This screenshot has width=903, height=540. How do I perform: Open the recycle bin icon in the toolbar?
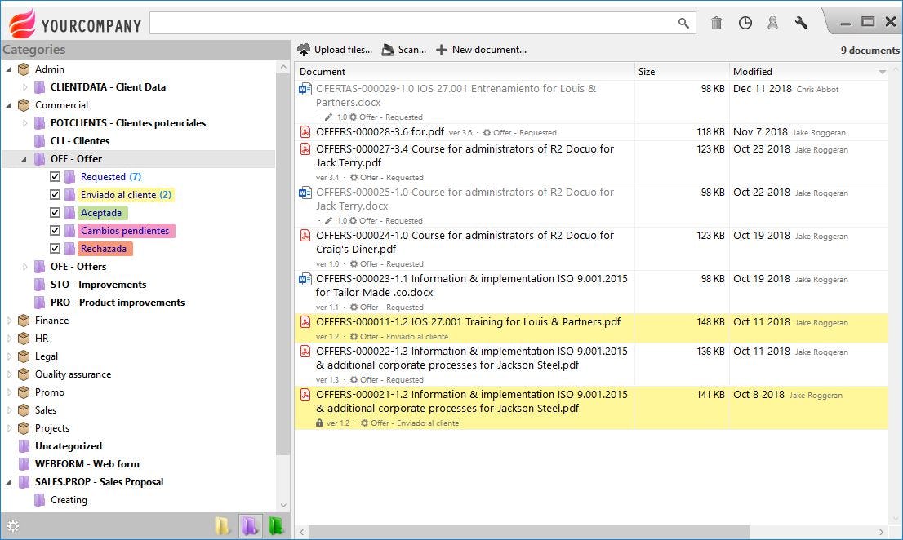click(x=716, y=22)
